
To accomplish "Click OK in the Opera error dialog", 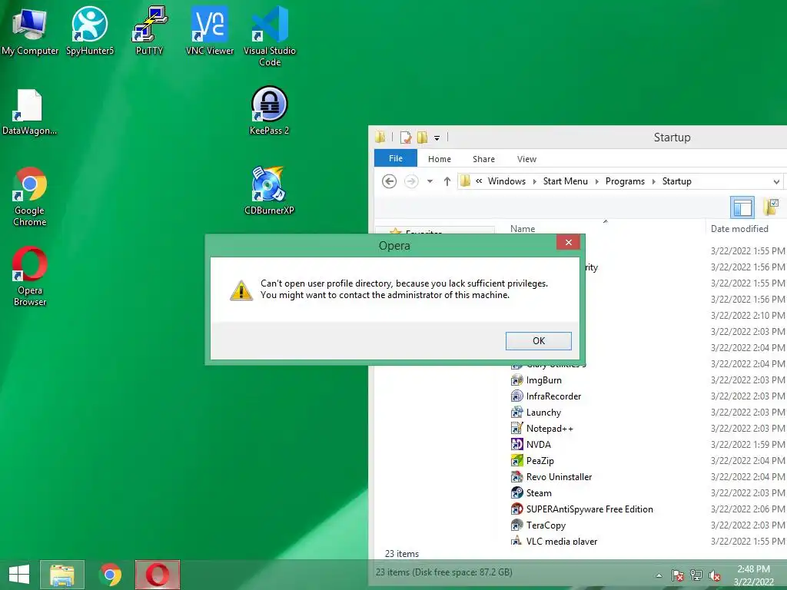I will click(538, 340).
